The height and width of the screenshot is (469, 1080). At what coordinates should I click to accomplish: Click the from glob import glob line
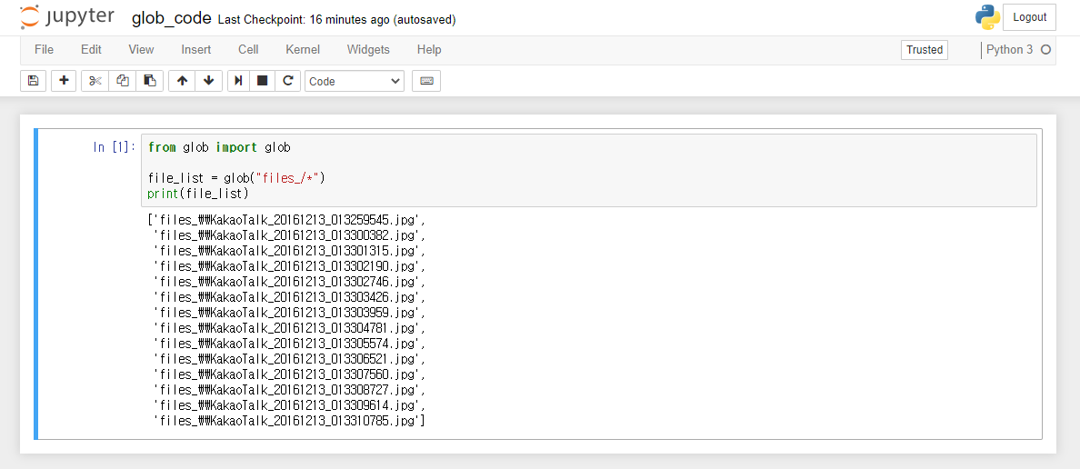point(219,147)
